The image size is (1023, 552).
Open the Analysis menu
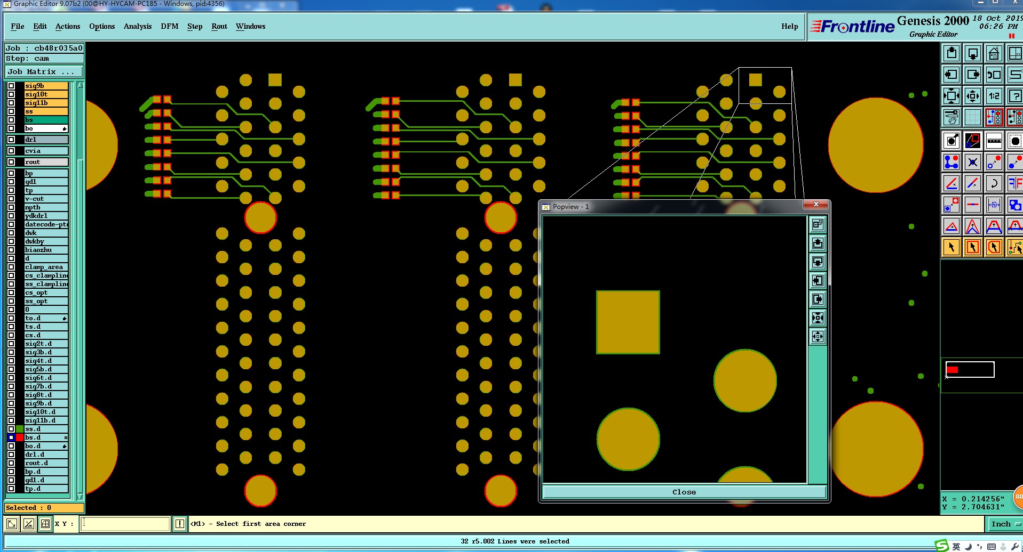(138, 26)
